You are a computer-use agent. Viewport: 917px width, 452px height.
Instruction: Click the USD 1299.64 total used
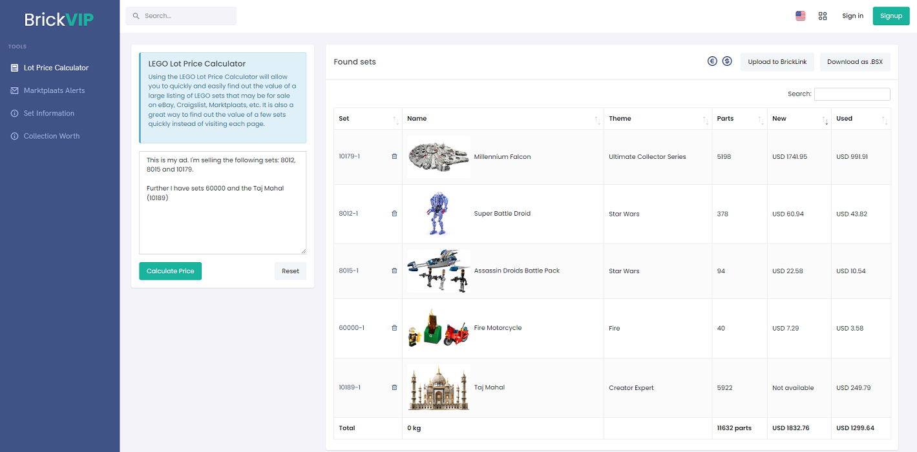855,428
